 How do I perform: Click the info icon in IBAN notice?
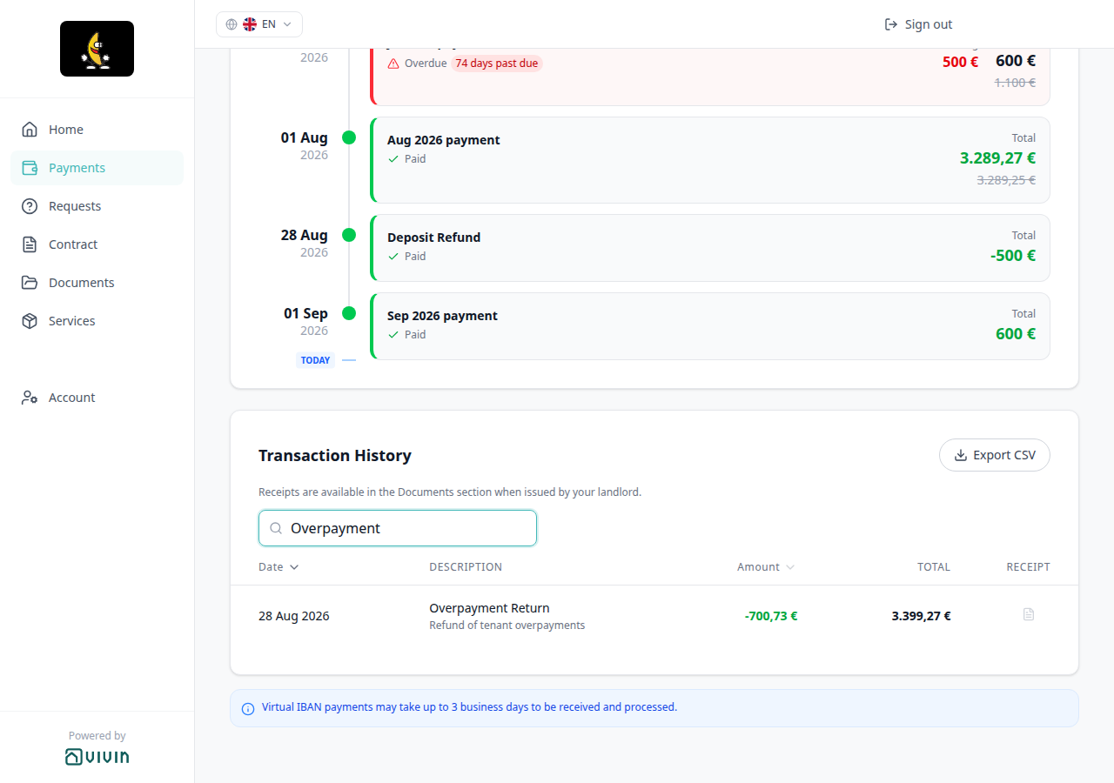point(248,708)
